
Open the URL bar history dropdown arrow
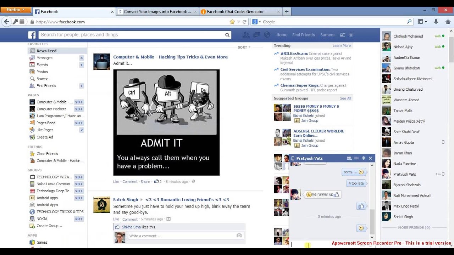(239, 22)
